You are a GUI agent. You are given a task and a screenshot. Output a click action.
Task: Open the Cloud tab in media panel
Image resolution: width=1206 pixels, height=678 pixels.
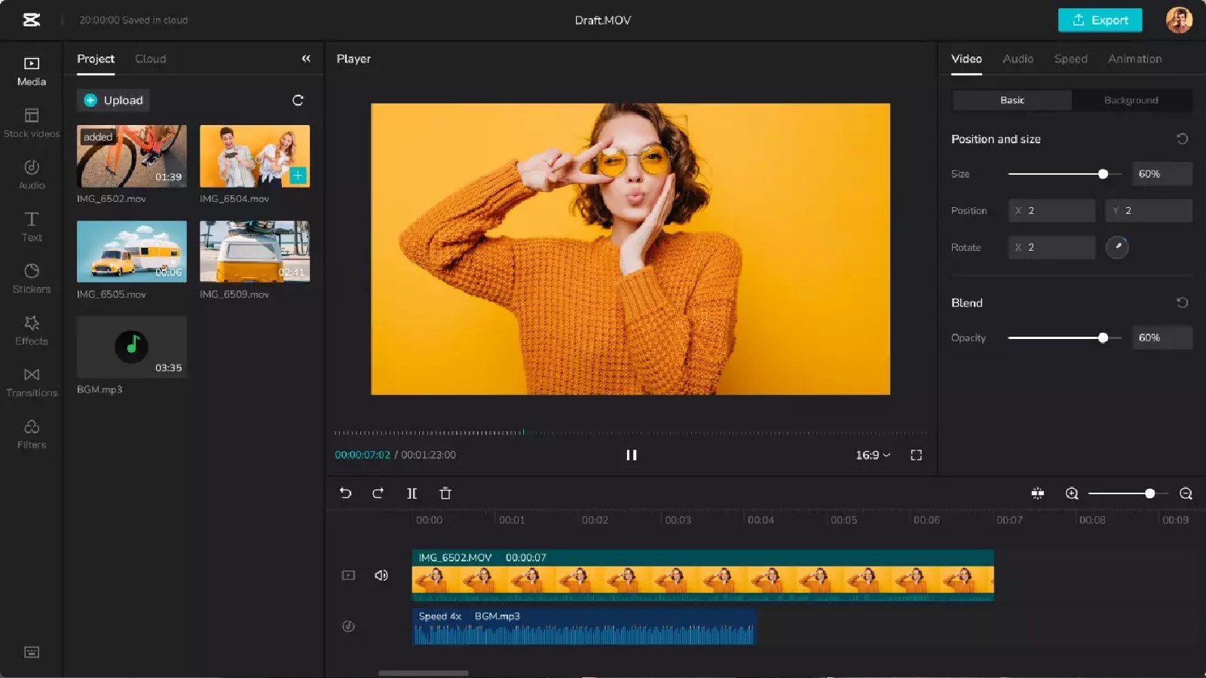(x=150, y=58)
